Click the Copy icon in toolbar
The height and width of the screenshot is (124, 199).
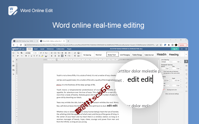tap(18, 53)
